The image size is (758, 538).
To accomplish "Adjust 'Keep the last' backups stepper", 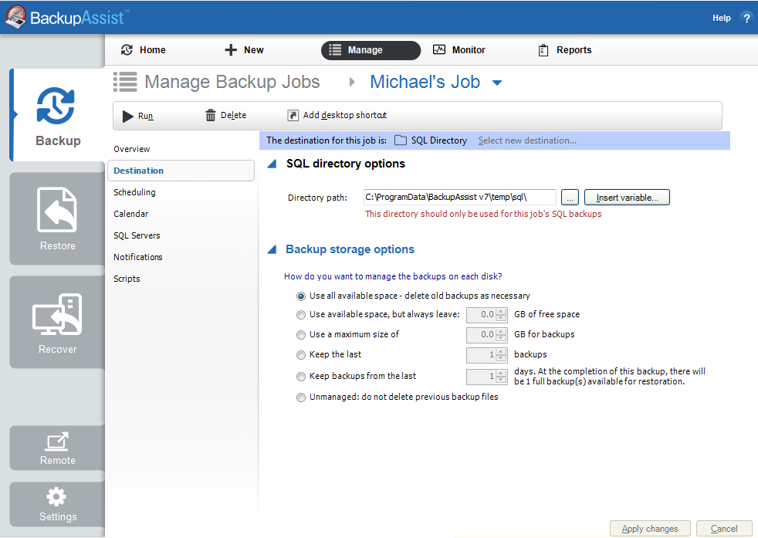I will click(501, 355).
